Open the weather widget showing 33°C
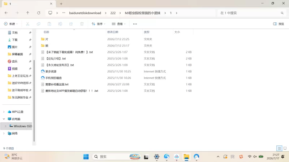 [13, 157]
